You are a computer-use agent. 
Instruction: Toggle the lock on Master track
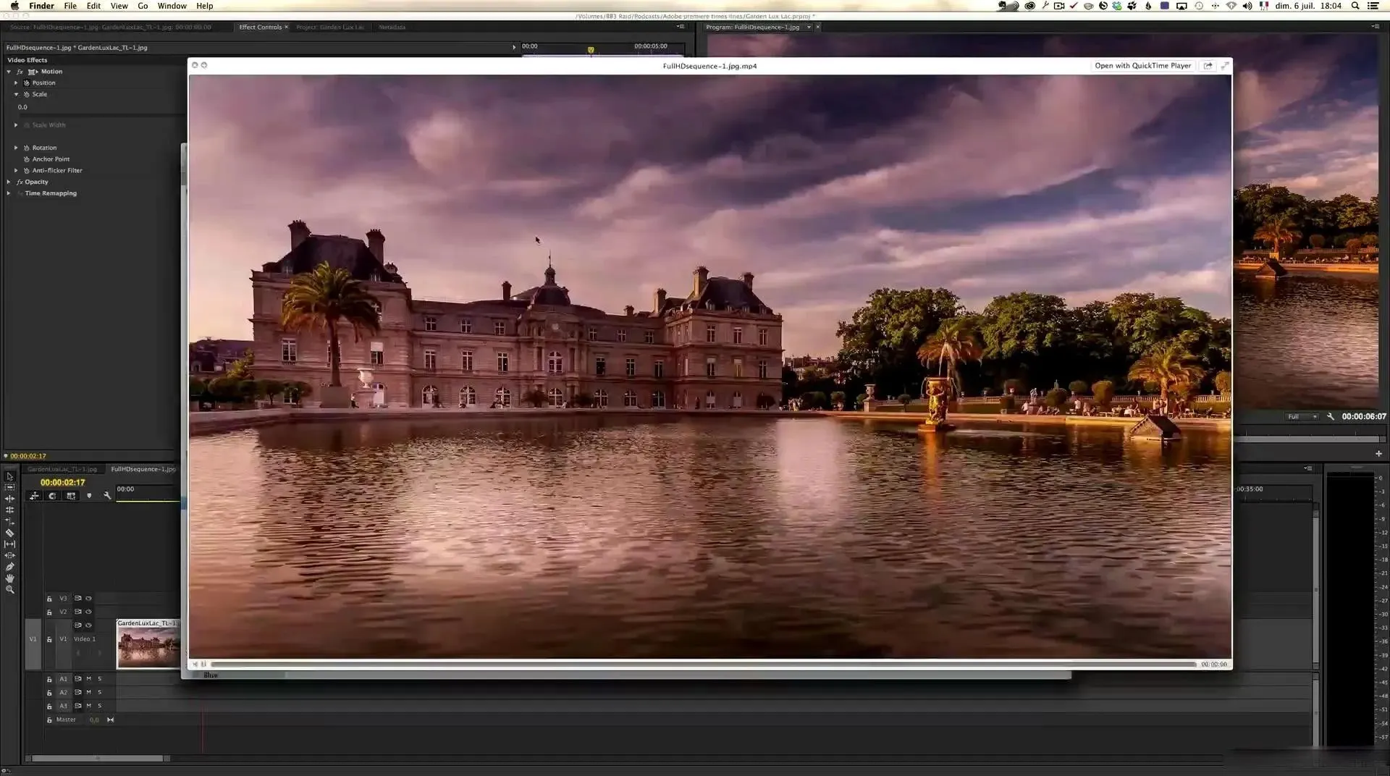[x=49, y=720]
